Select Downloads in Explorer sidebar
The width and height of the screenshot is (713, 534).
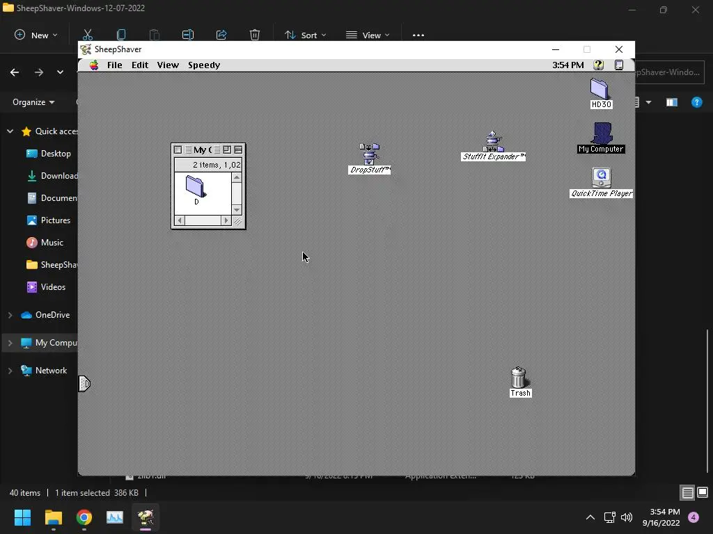(52, 176)
